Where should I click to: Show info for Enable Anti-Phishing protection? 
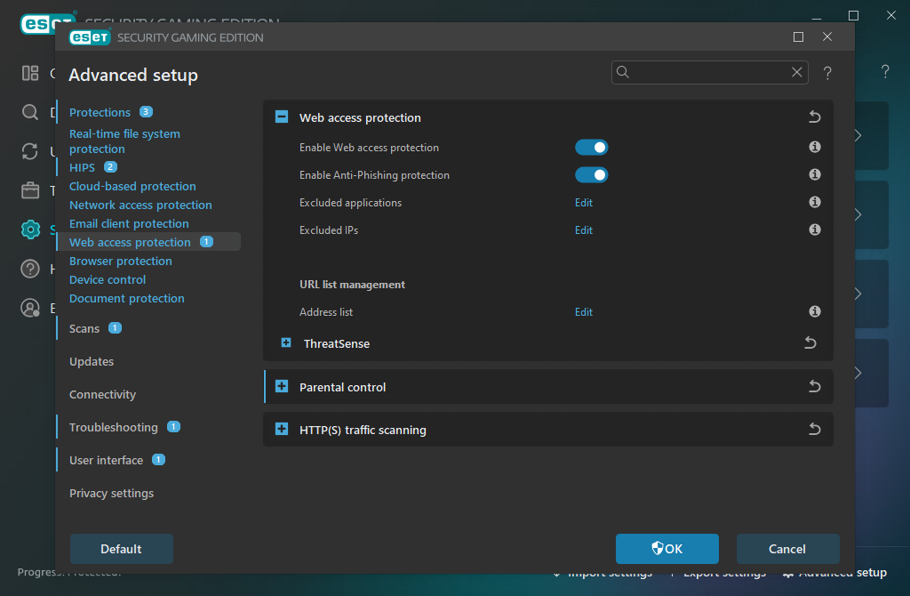[x=815, y=174]
